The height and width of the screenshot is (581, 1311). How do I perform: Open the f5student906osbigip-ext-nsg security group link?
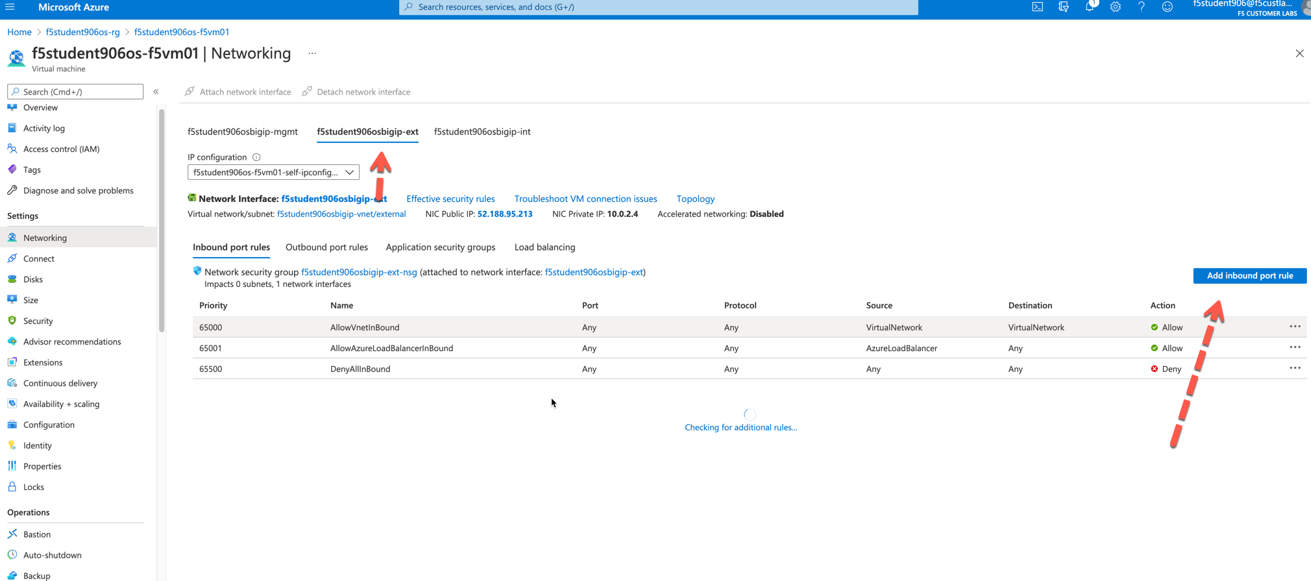(359, 272)
